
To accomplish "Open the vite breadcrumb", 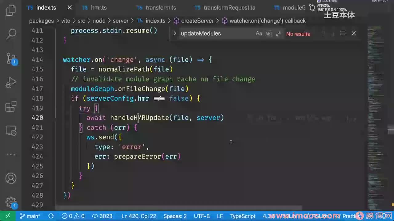I will pyautogui.click(x=66, y=21).
